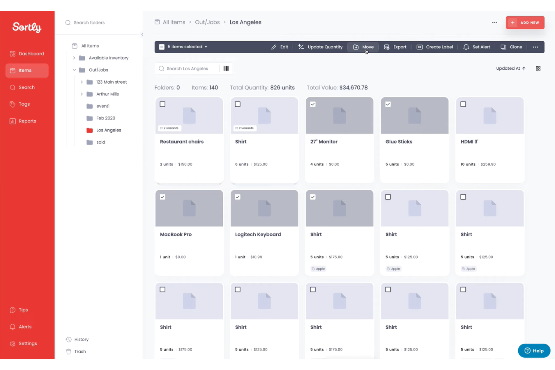Open the 5 items selected dropdown
The height and width of the screenshot is (370, 555).
click(x=187, y=47)
